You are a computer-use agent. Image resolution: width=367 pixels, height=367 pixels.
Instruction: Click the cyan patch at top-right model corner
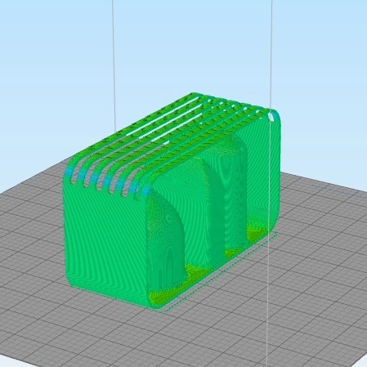pos(276,116)
